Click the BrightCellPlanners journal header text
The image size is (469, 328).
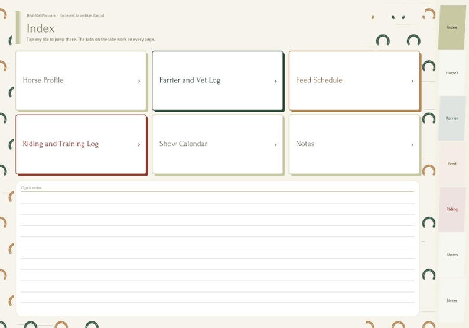65,15
